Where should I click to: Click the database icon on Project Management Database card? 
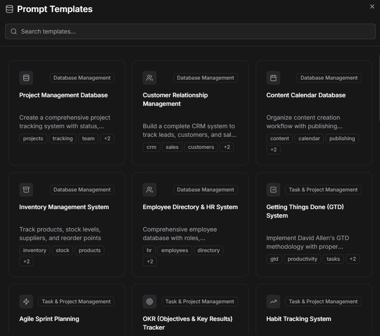[26, 78]
